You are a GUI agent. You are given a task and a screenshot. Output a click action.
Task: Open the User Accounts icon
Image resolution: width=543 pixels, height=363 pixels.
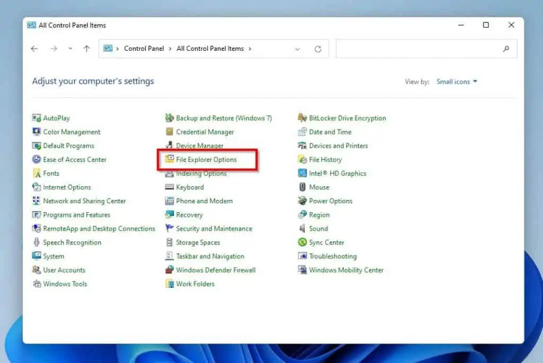click(37, 270)
